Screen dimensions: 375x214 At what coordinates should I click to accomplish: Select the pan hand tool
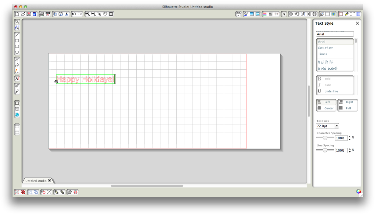[105, 14]
